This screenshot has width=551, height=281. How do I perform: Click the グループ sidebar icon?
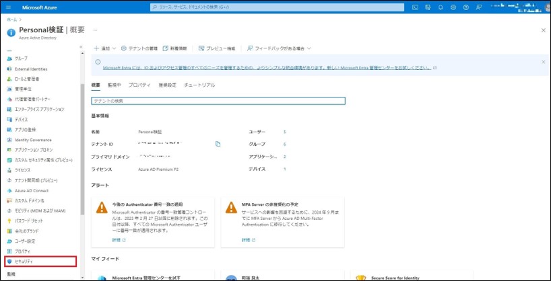9,58
